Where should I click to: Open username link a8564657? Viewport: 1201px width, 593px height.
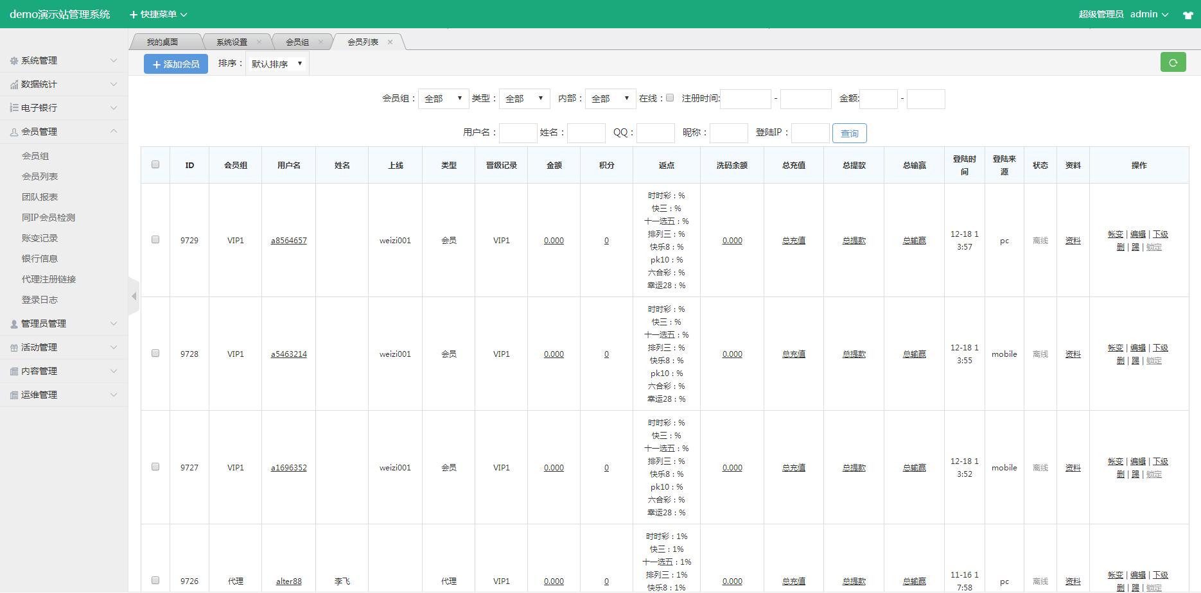(289, 241)
